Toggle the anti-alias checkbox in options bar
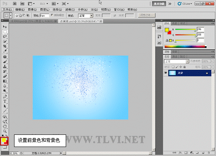The height and width of the screenshot is (156, 216). coord(52,15)
